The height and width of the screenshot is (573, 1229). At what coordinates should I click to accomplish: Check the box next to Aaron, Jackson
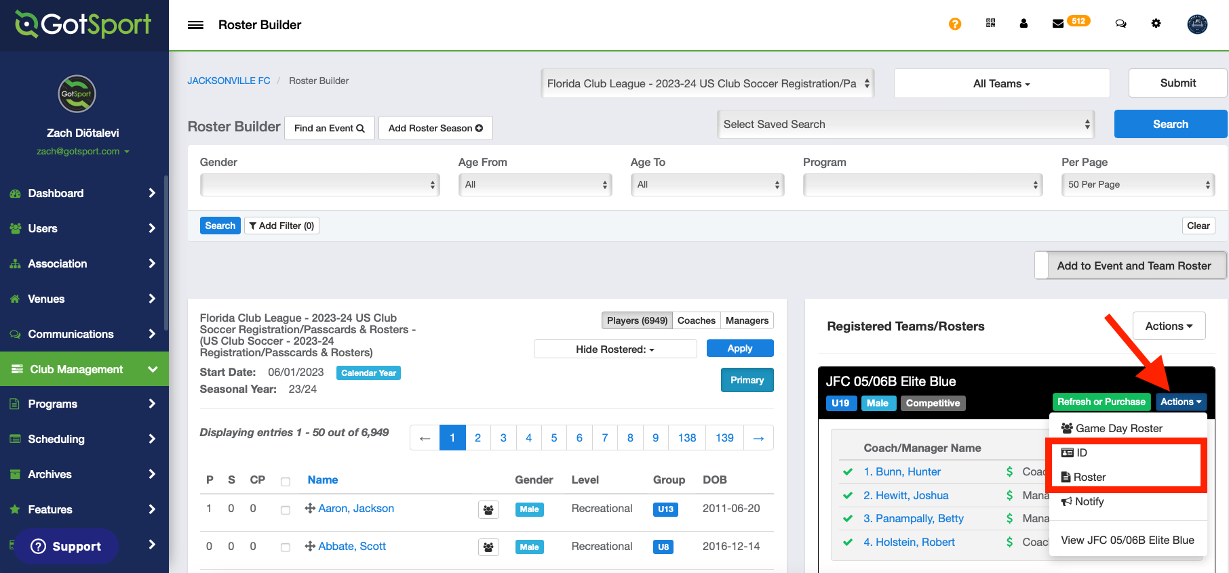pyautogui.click(x=286, y=510)
